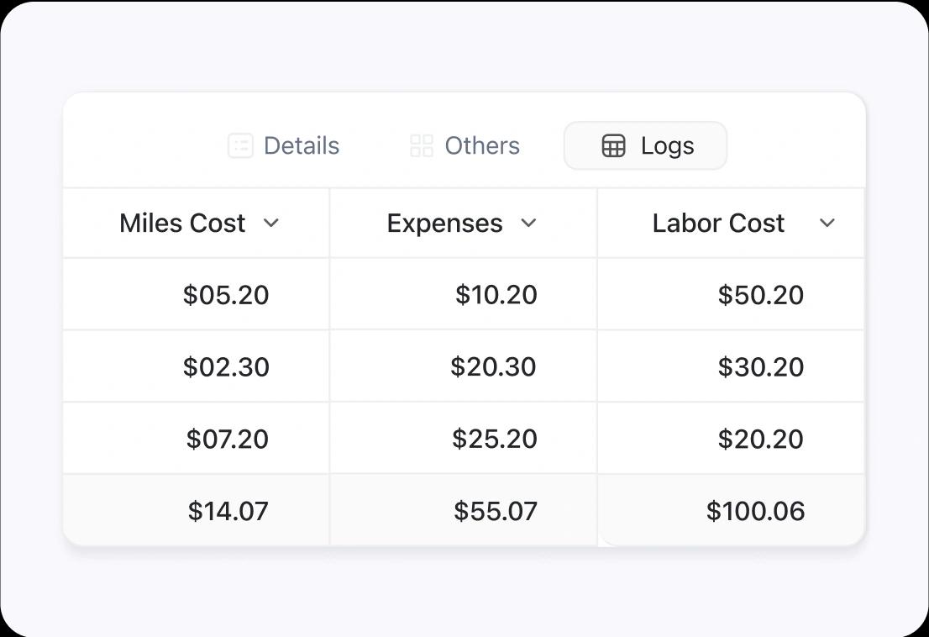Select the $20.30 expenses cell
The width and height of the screenshot is (929, 637).
coord(493,367)
